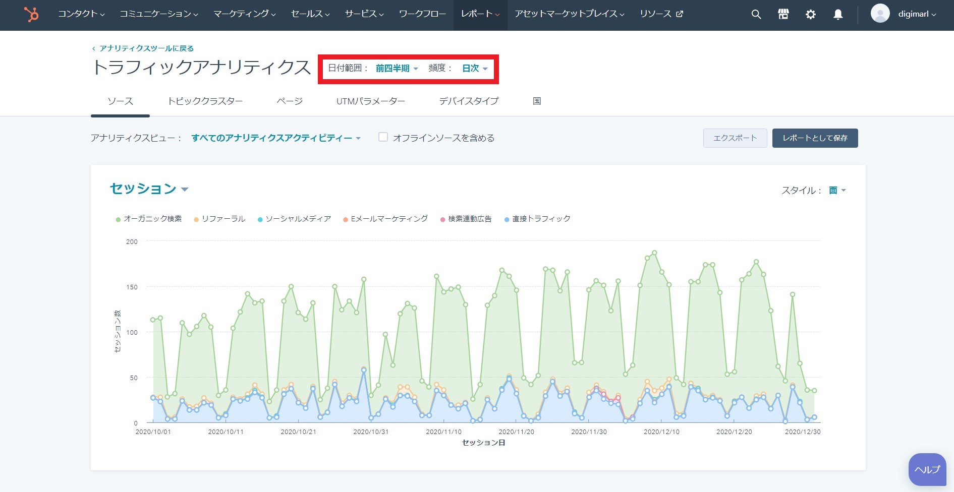Switch to the デバイスタイプ tab

point(469,101)
